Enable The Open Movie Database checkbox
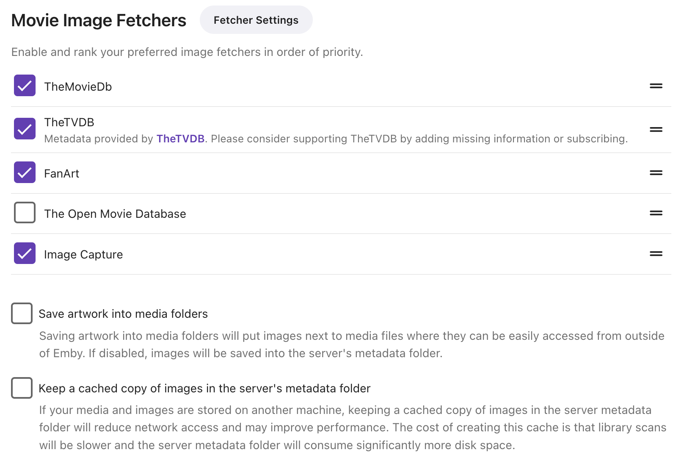Viewport: 684px width, 461px height. [25, 213]
